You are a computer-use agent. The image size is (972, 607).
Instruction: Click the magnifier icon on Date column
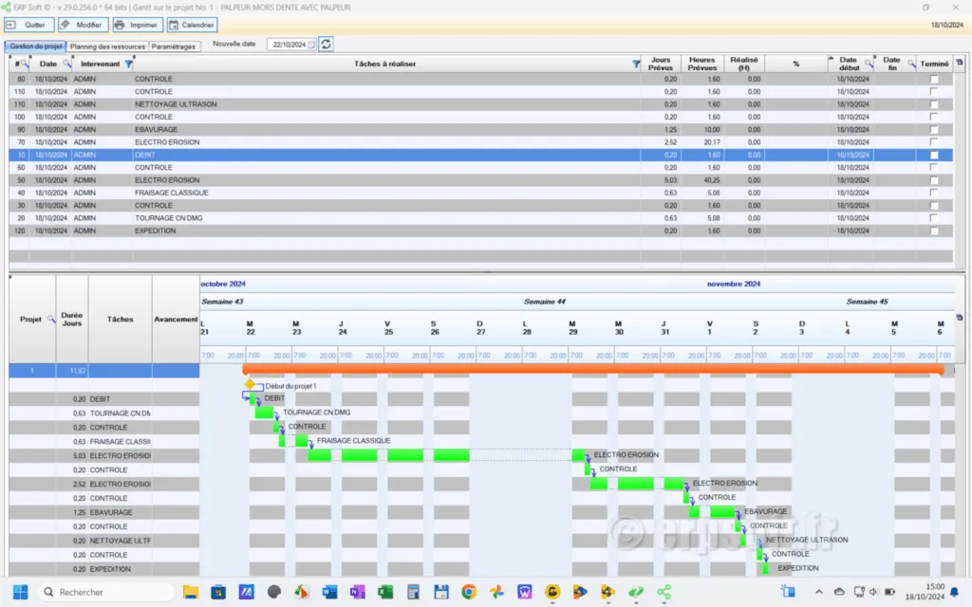65,63
